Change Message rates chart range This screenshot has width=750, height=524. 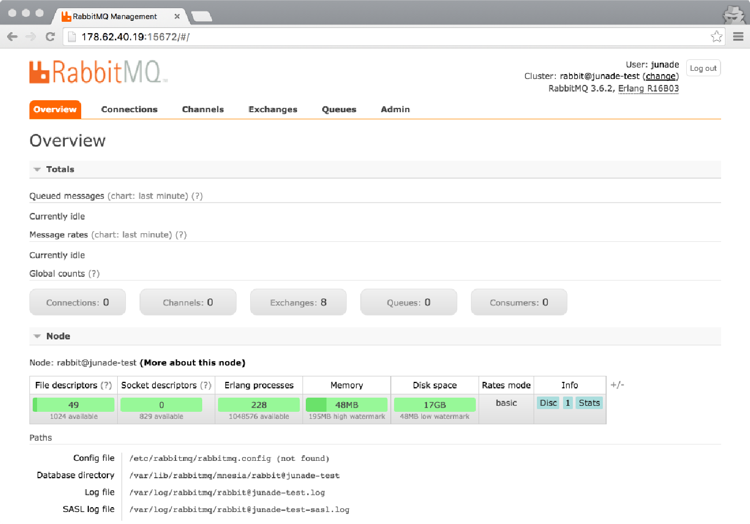[131, 235]
